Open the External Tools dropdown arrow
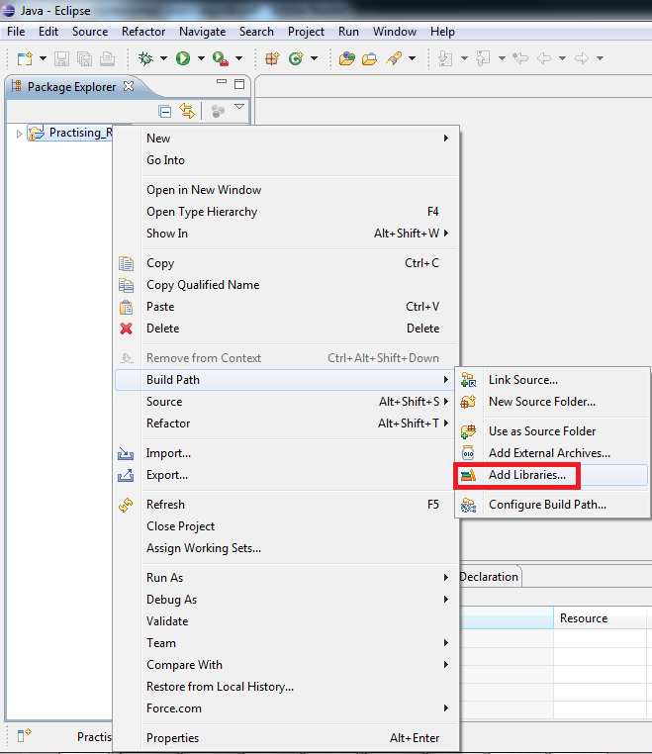The image size is (652, 754). (238, 58)
